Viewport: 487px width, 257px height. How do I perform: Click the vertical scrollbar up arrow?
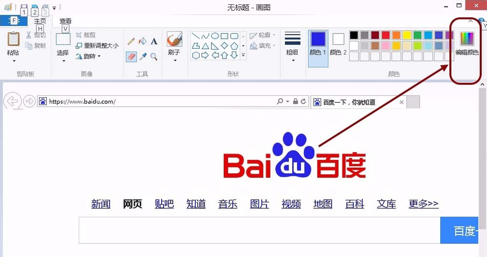[x=482, y=84]
